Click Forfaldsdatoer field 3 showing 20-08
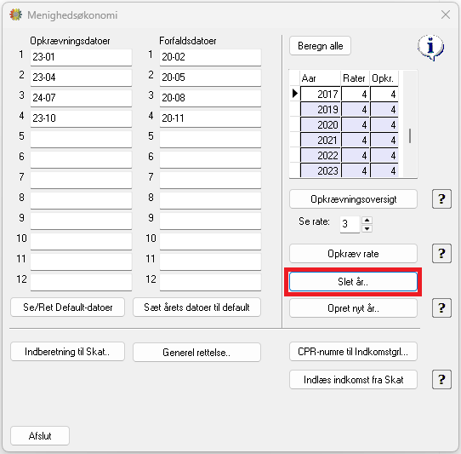The height and width of the screenshot is (454, 461). pyautogui.click(x=210, y=98)
